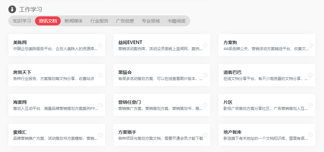Open the 道客巴巴 link title

[232, 73]
